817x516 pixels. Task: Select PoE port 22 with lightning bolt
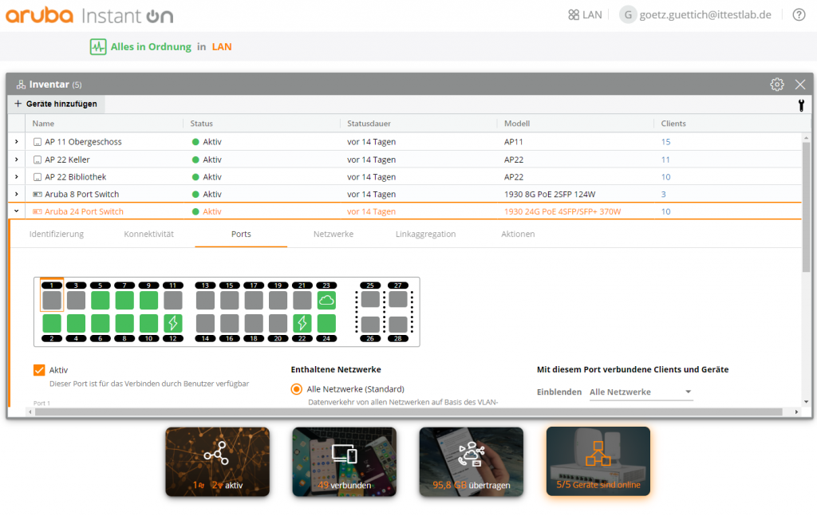point(302,323)
